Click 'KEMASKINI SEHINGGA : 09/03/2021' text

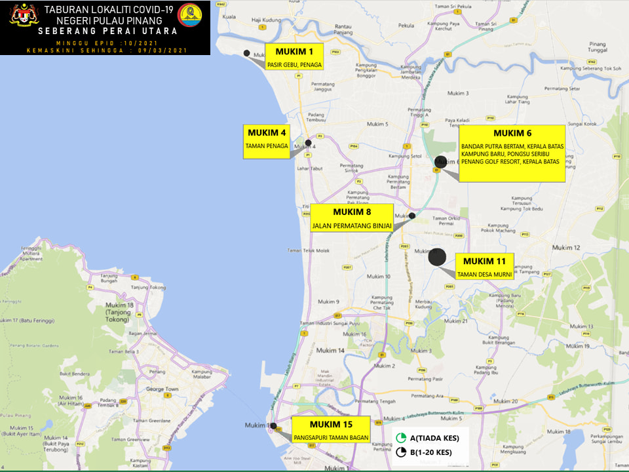tap(107, 50)
